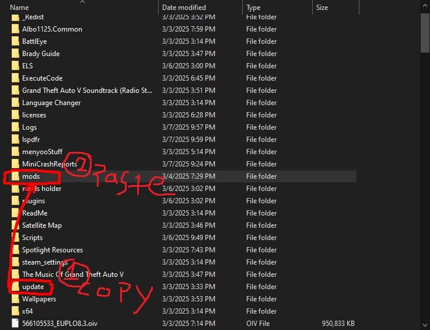The height and width of the screenshot is (330, 430).
Task: Sort by Date modified column header
Action: pyautogui.click(x=184, y=8)
